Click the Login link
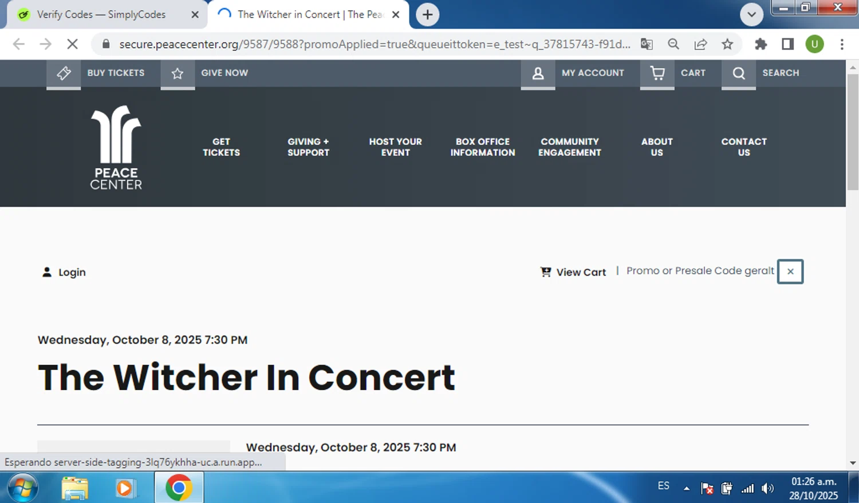Image resolution: width=859 pixels, height=503 pixels. [x=72, y=272]
